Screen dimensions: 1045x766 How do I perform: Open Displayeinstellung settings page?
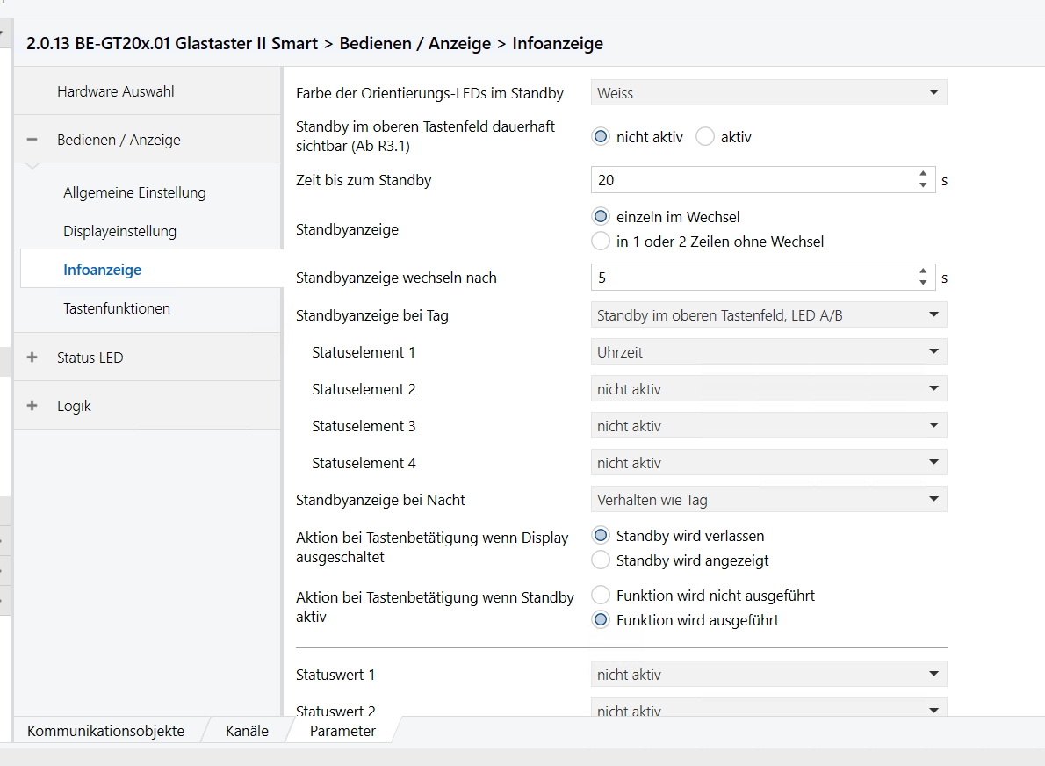coord(119,231)
